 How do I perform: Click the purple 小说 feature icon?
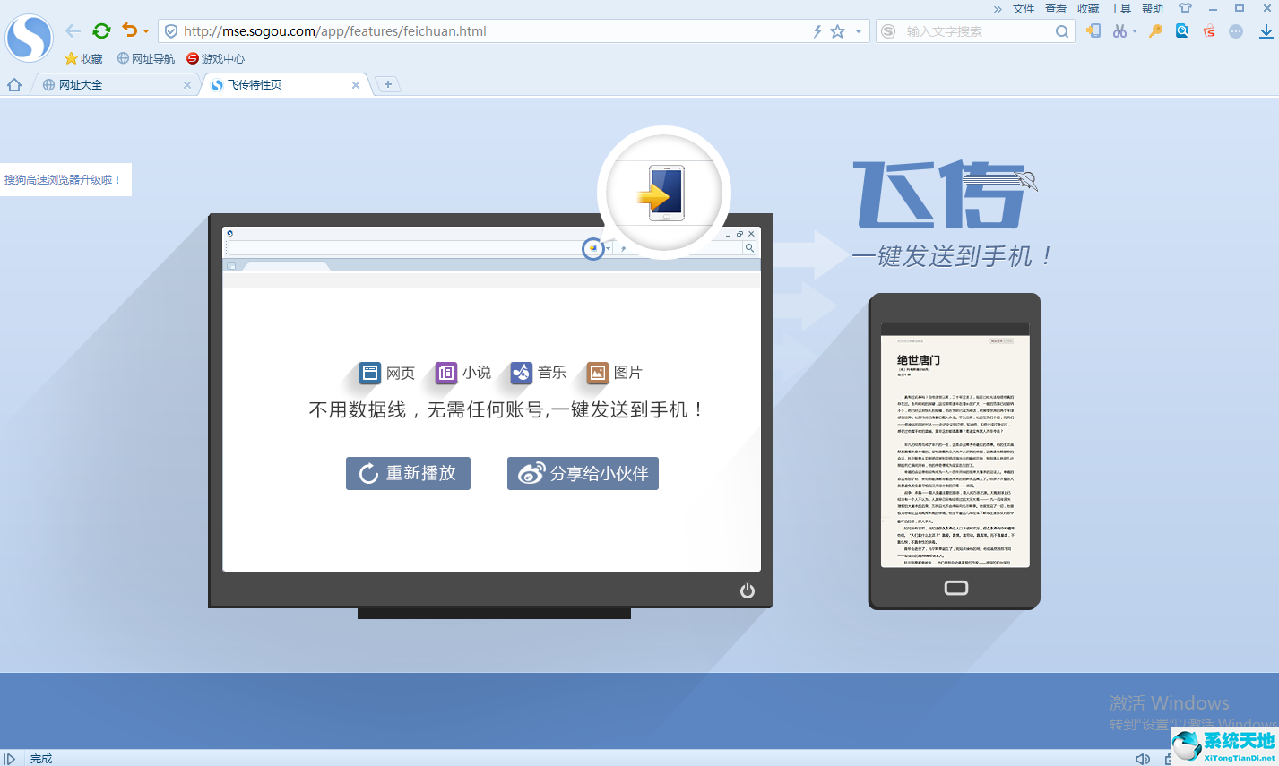(445, 373)
